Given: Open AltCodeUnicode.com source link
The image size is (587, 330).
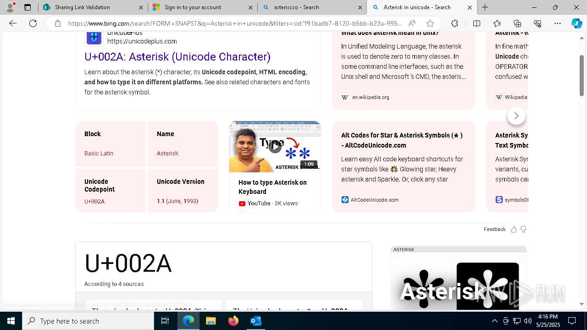Looking at the screenshot, I should click(374, 200).
